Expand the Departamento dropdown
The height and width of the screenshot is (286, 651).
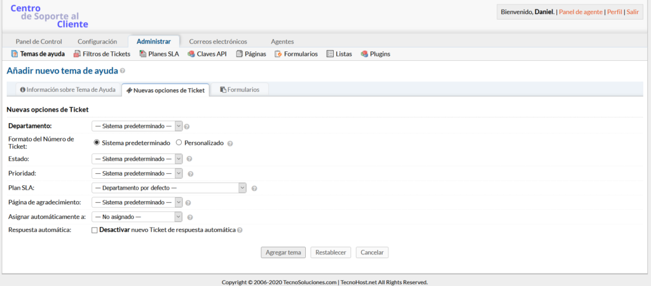137,126
